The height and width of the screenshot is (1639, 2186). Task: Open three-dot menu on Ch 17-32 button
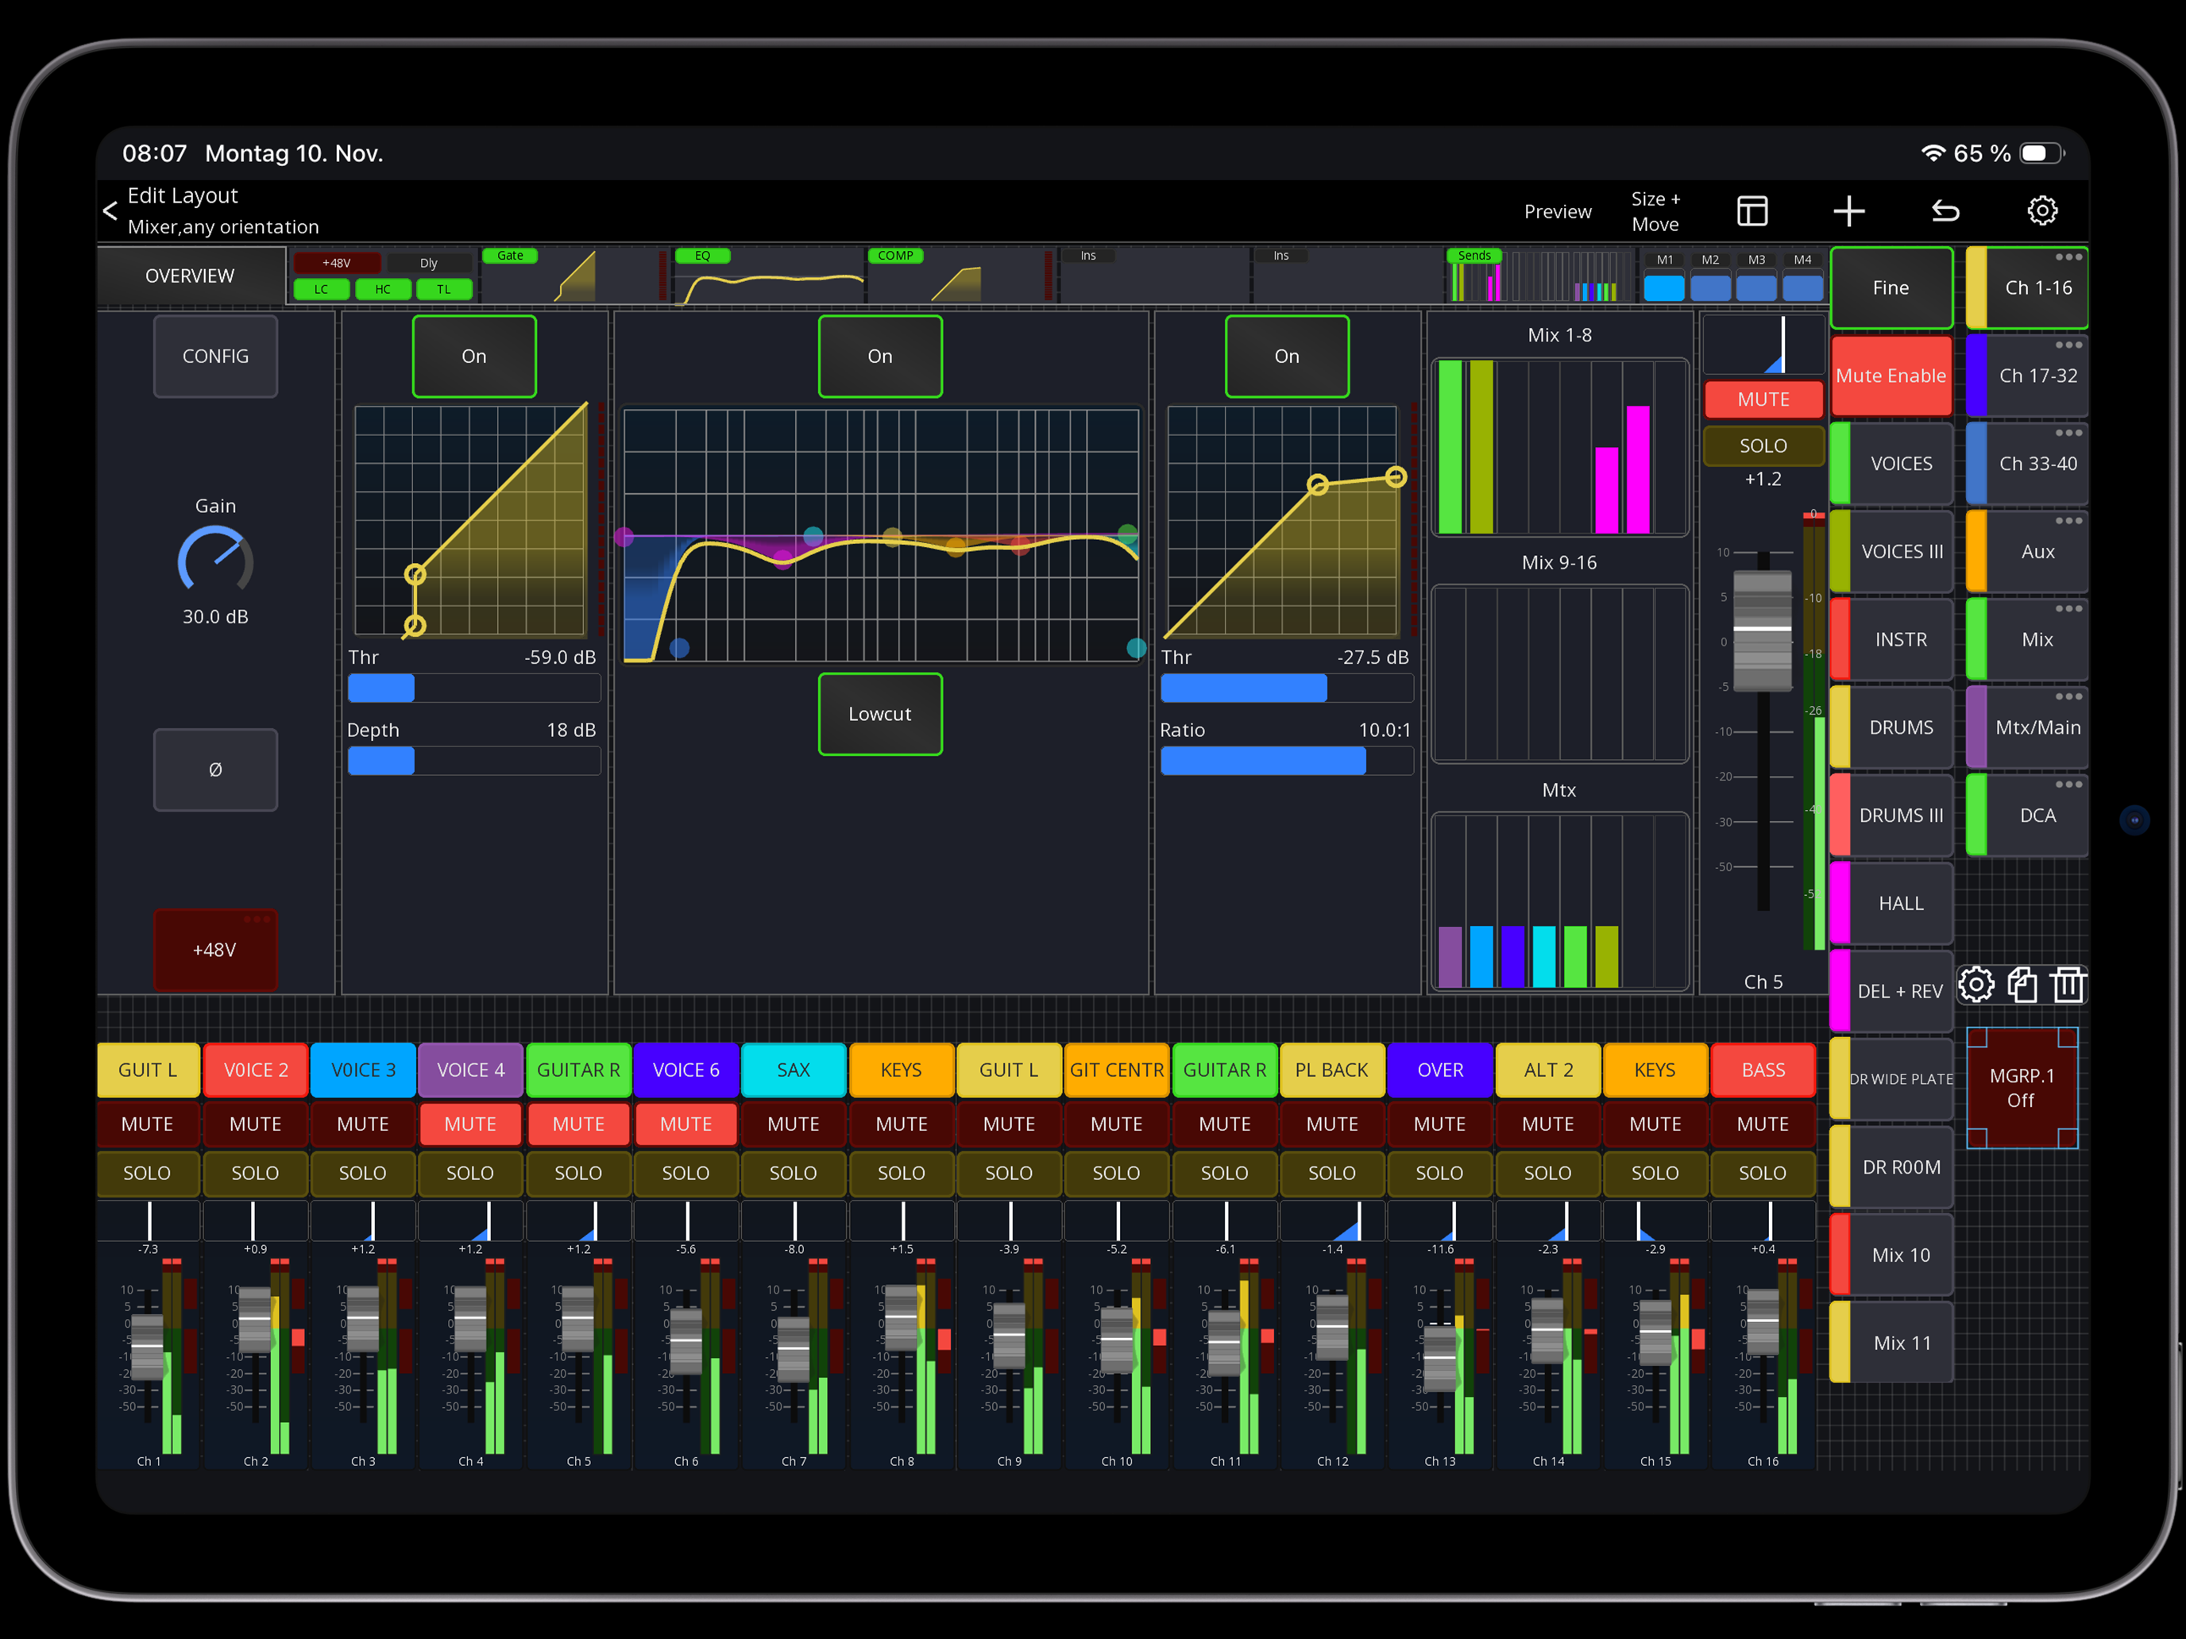click(2068, 345)
